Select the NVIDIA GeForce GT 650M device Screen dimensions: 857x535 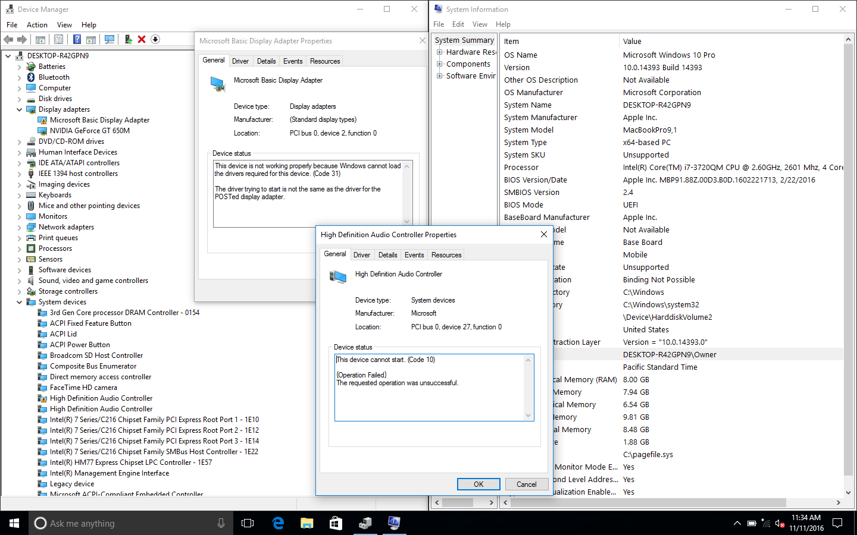point(90,131)
